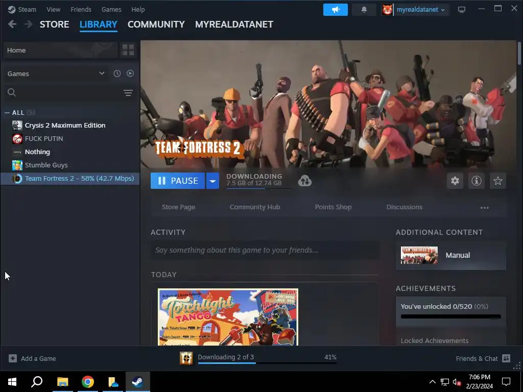Viewport: 523px width, 392px height.
Task: Click the Downloading 2 of 3 progress bar
Action: (267, 363)
